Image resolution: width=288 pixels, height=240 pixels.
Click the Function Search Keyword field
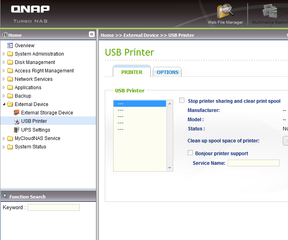tap(54, 207)
